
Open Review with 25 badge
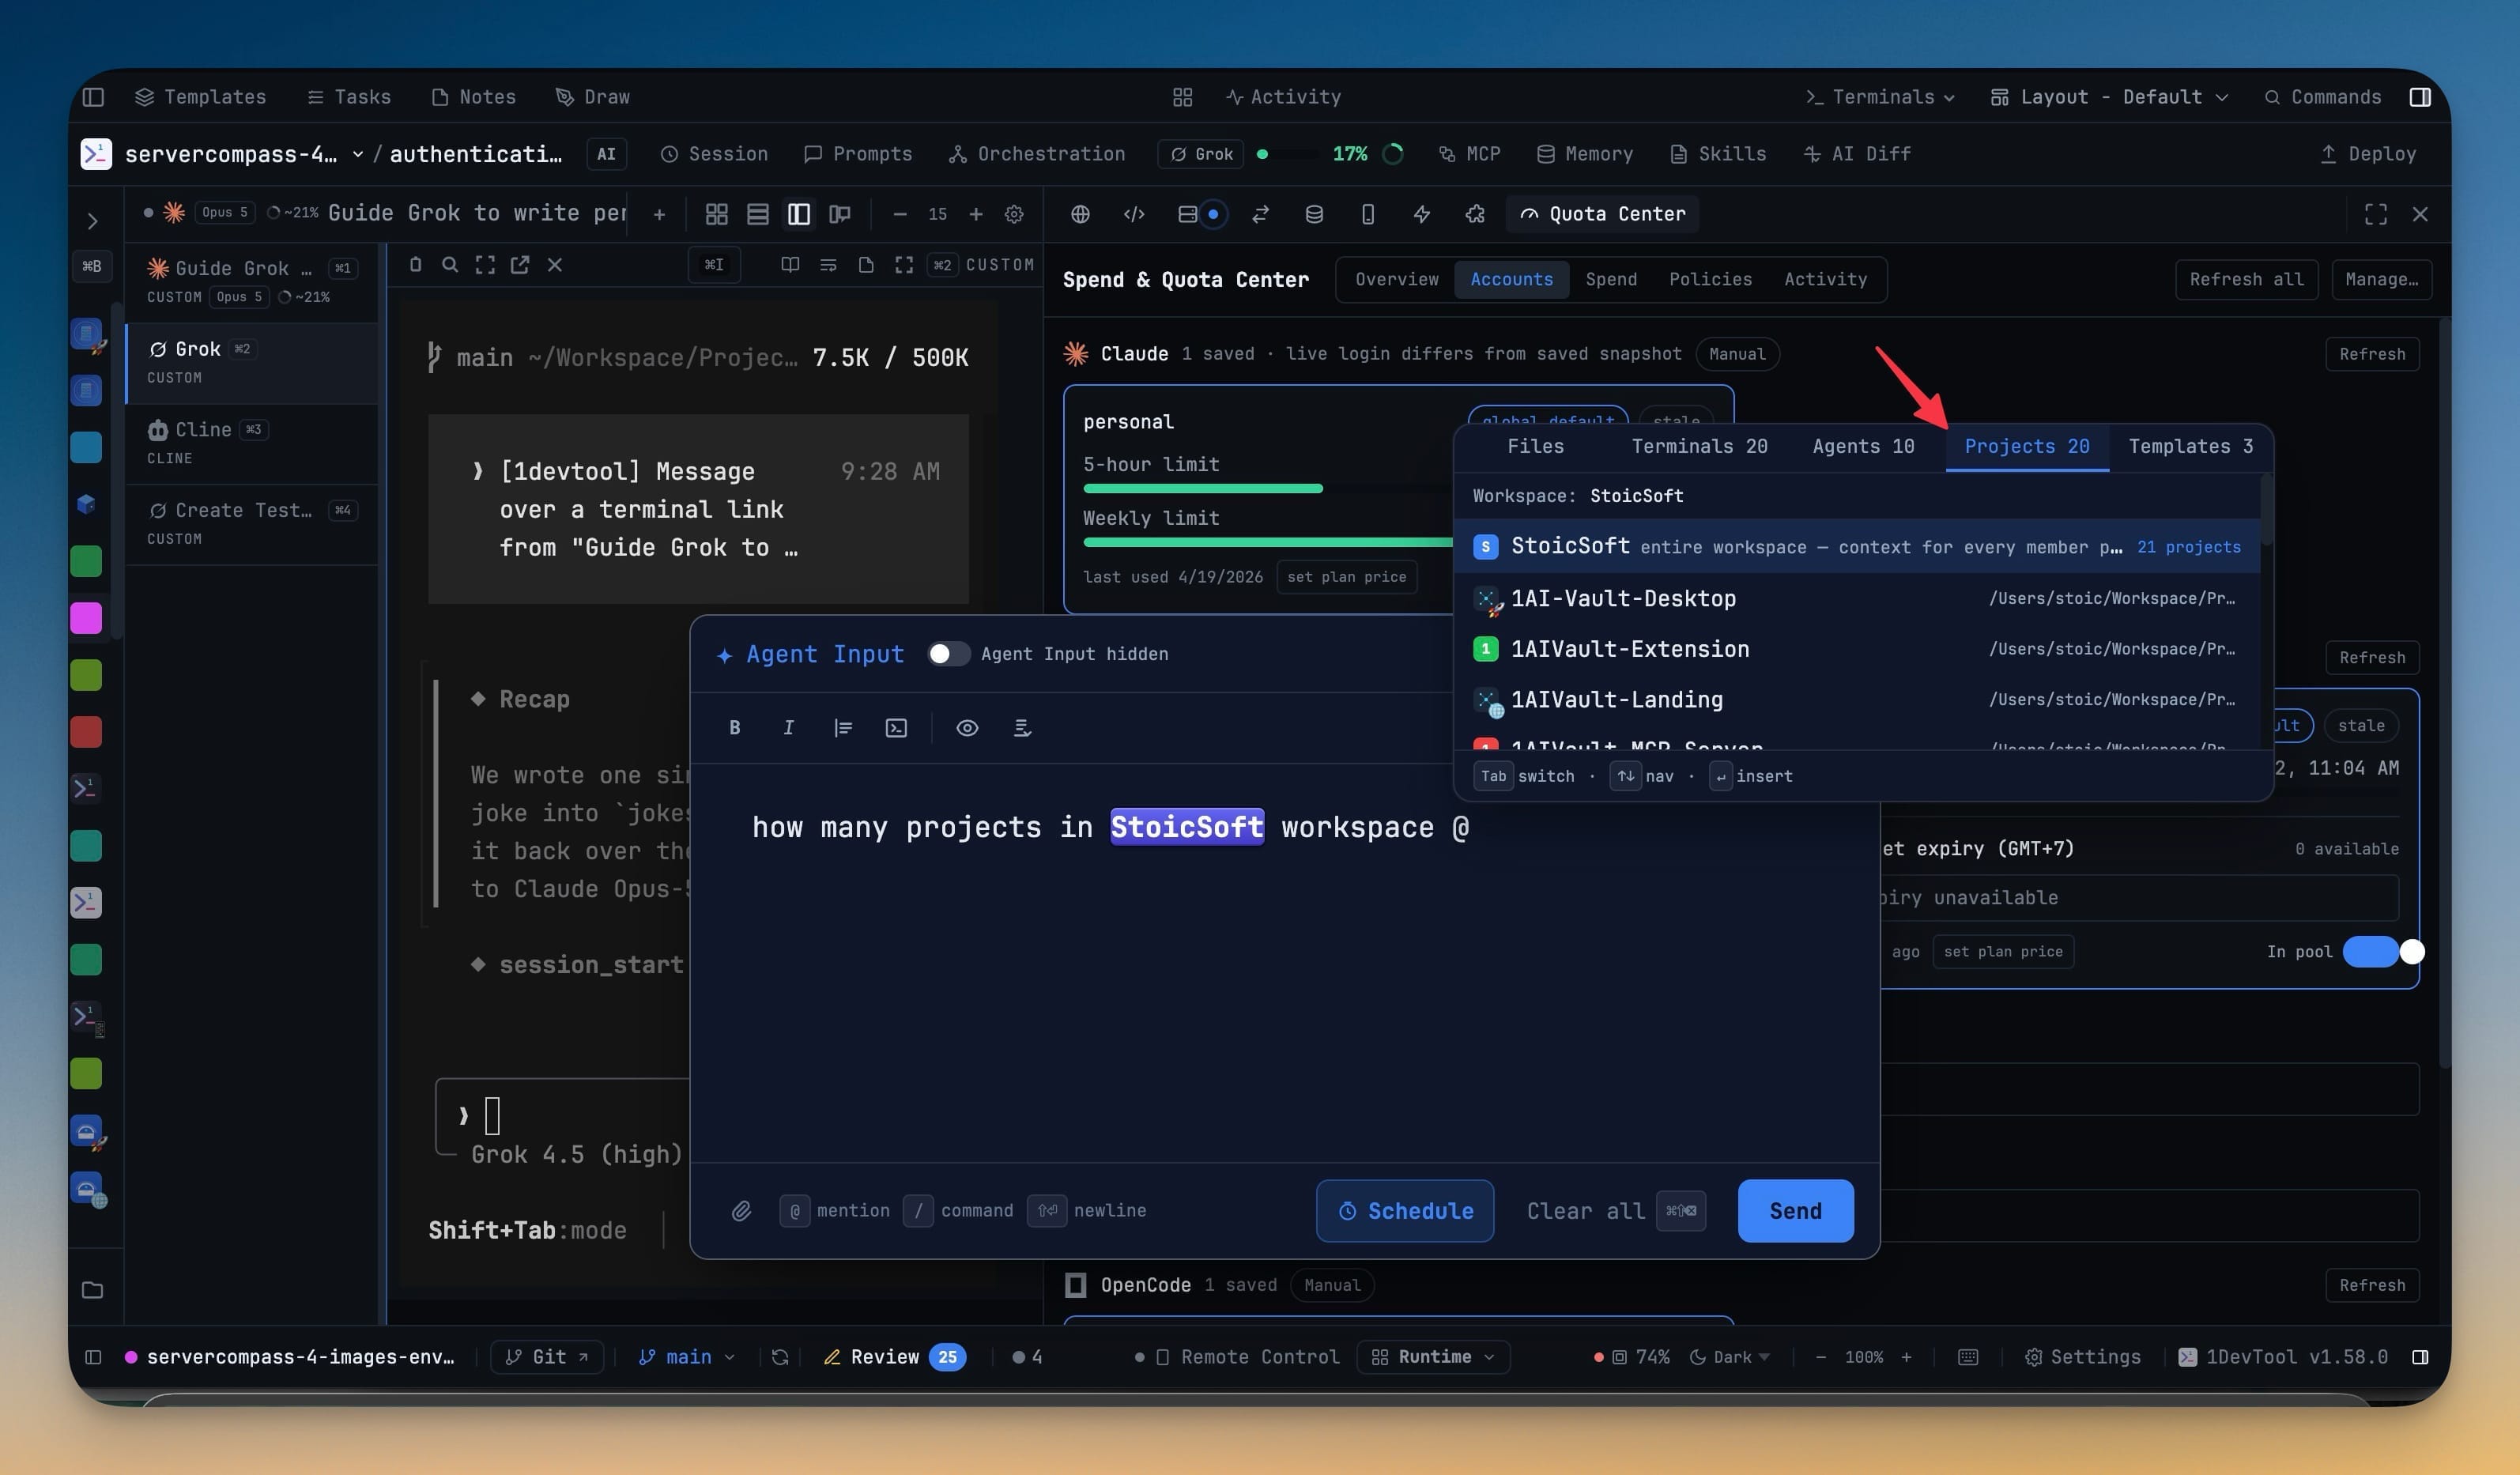(x=893, y=1357)
